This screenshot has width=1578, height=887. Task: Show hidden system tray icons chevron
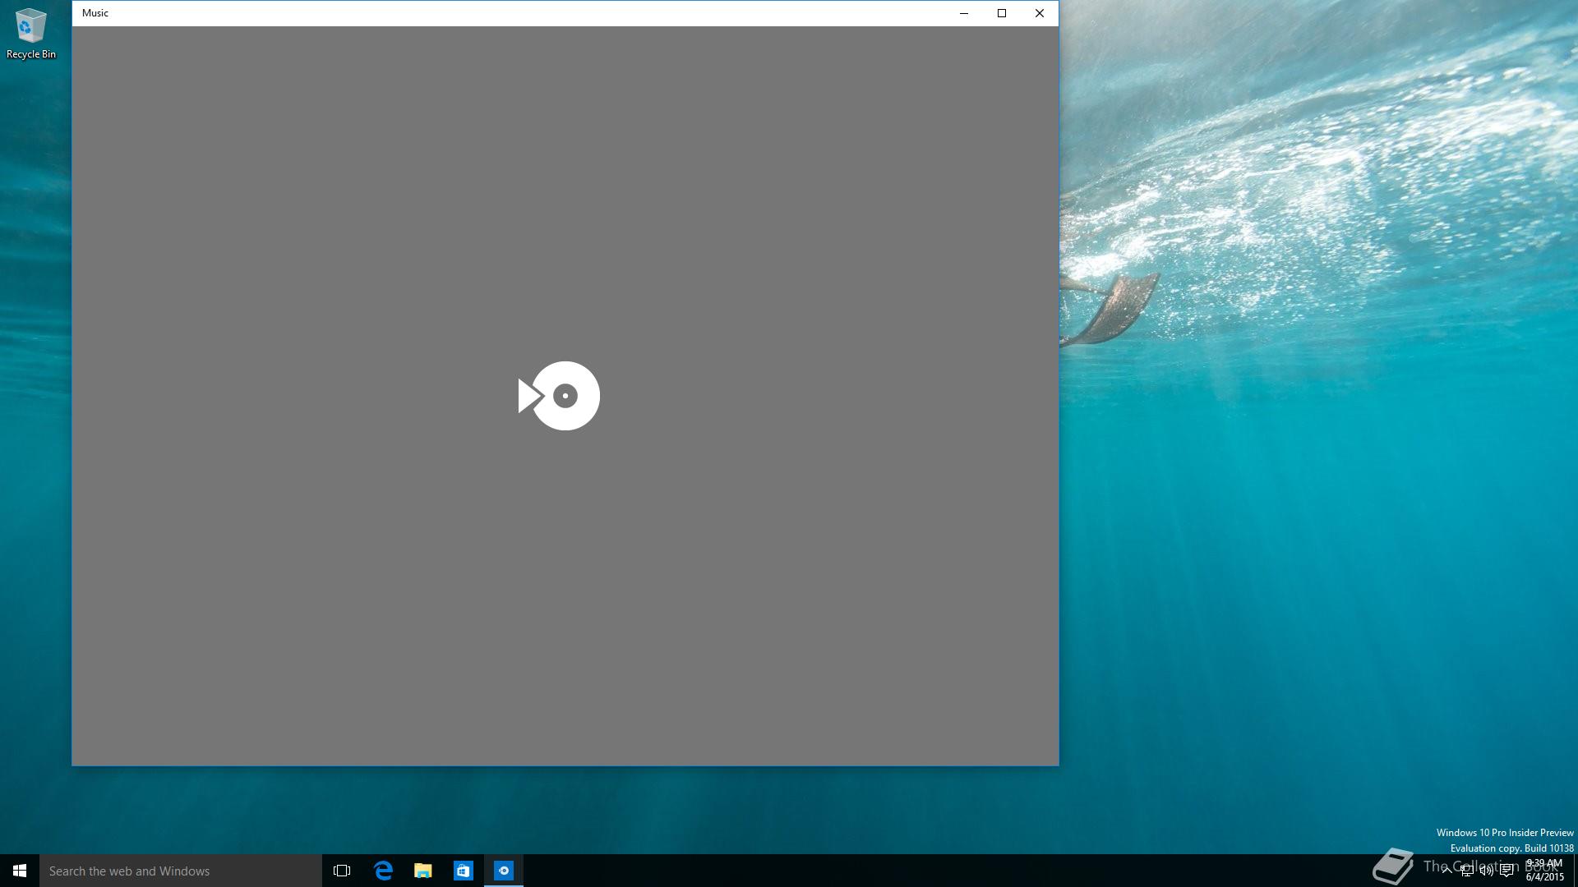point(1446,871)
